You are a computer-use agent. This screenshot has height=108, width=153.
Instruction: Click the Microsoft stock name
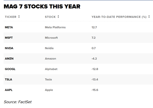(x=51, y=38)
